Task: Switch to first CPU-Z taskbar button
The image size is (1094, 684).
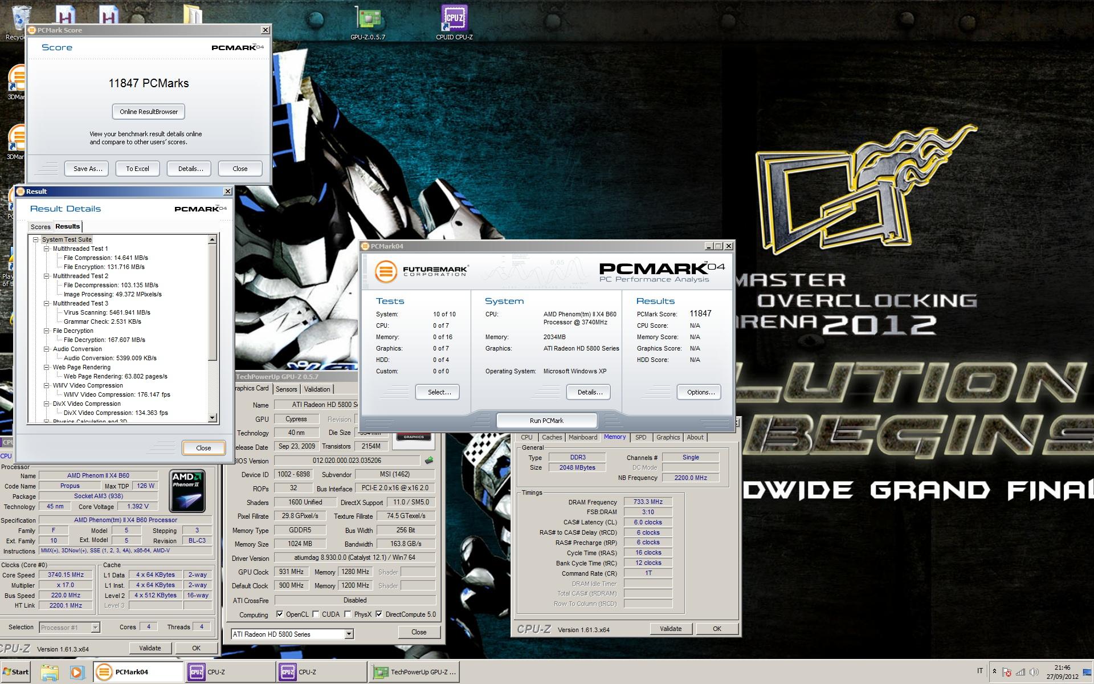Action: [x=230, y=672]
